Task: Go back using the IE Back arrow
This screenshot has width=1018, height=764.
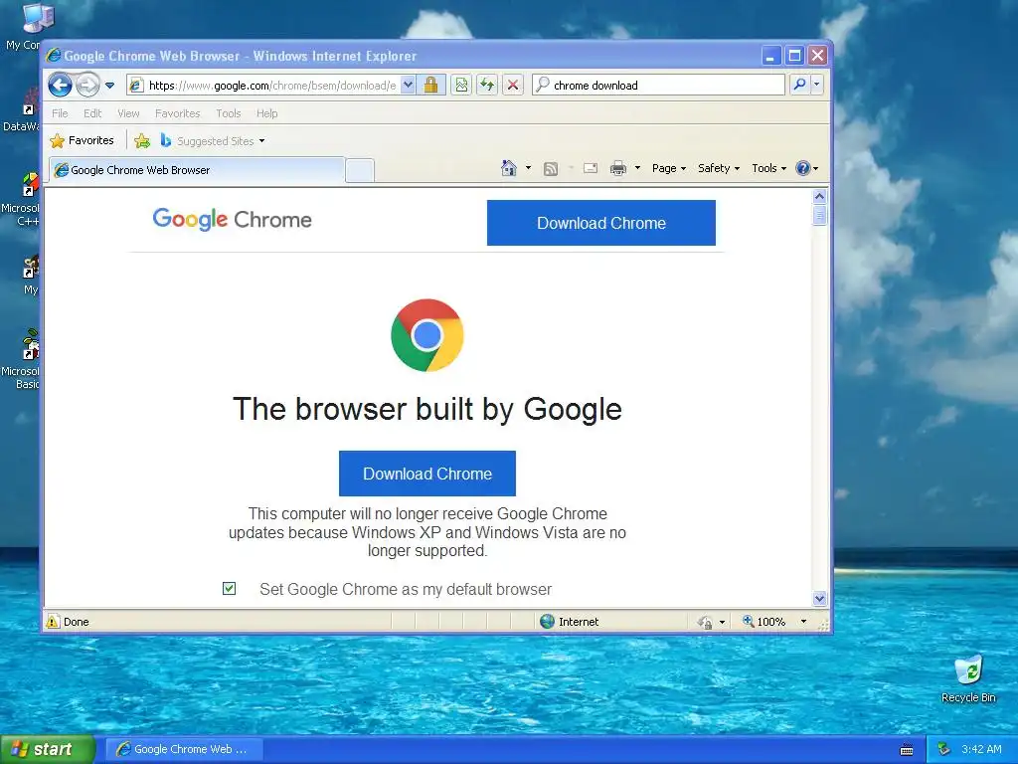Action: pos(60,86)
